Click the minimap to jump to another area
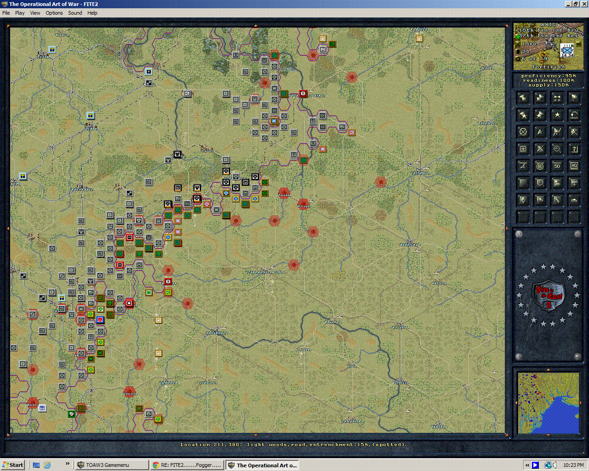The image size is (589, 471). [x=547, y=400]
